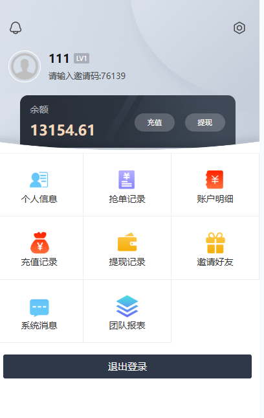The image size is (264, 418).
Task: Click the balance amount 13154.61
Action: click(63, 130)
